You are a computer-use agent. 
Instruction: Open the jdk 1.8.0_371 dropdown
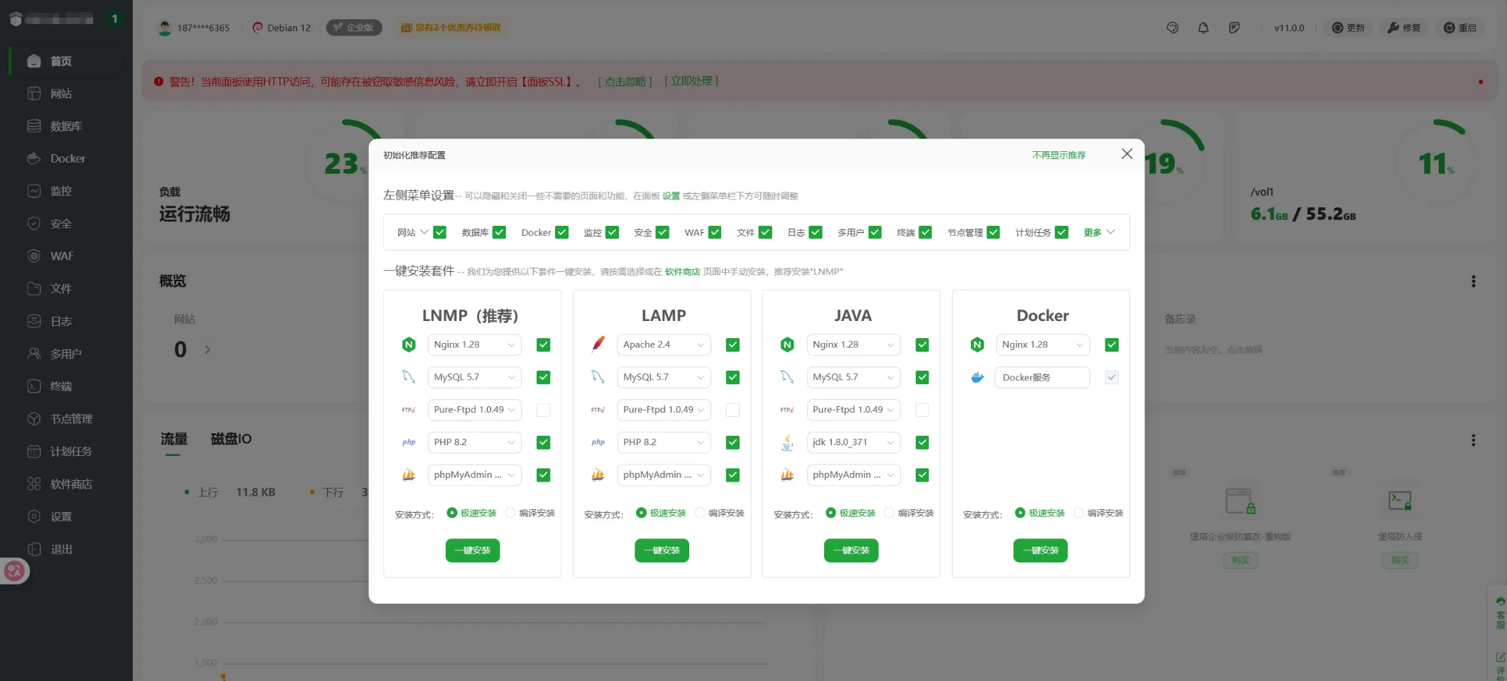[853, 442]
